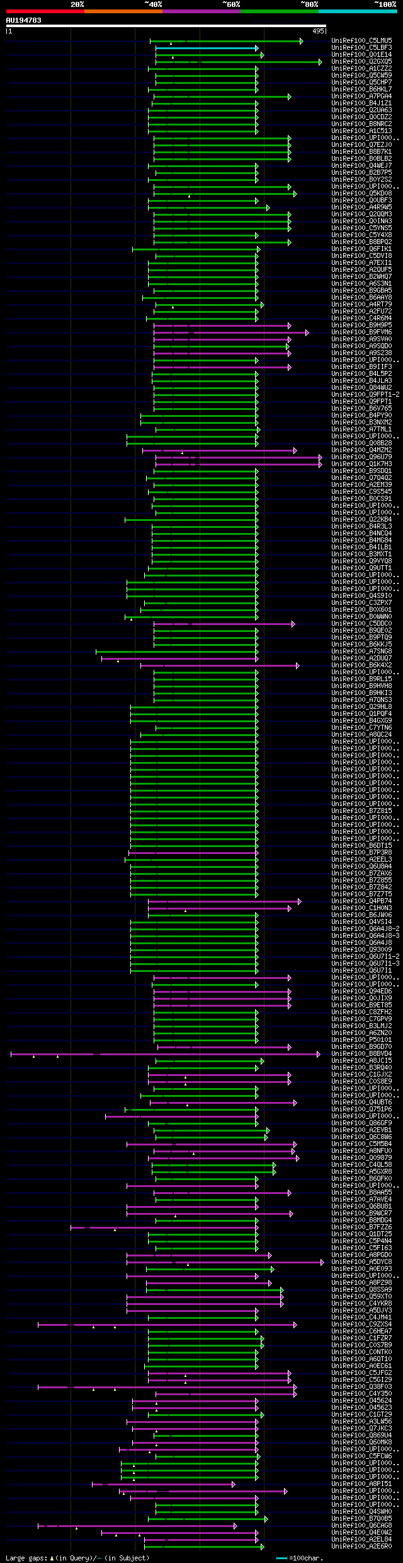Open hit UniRef100_C5LMU5
Image resolution: width=403 pixels, height=1563 pixels.
point(361,41)
